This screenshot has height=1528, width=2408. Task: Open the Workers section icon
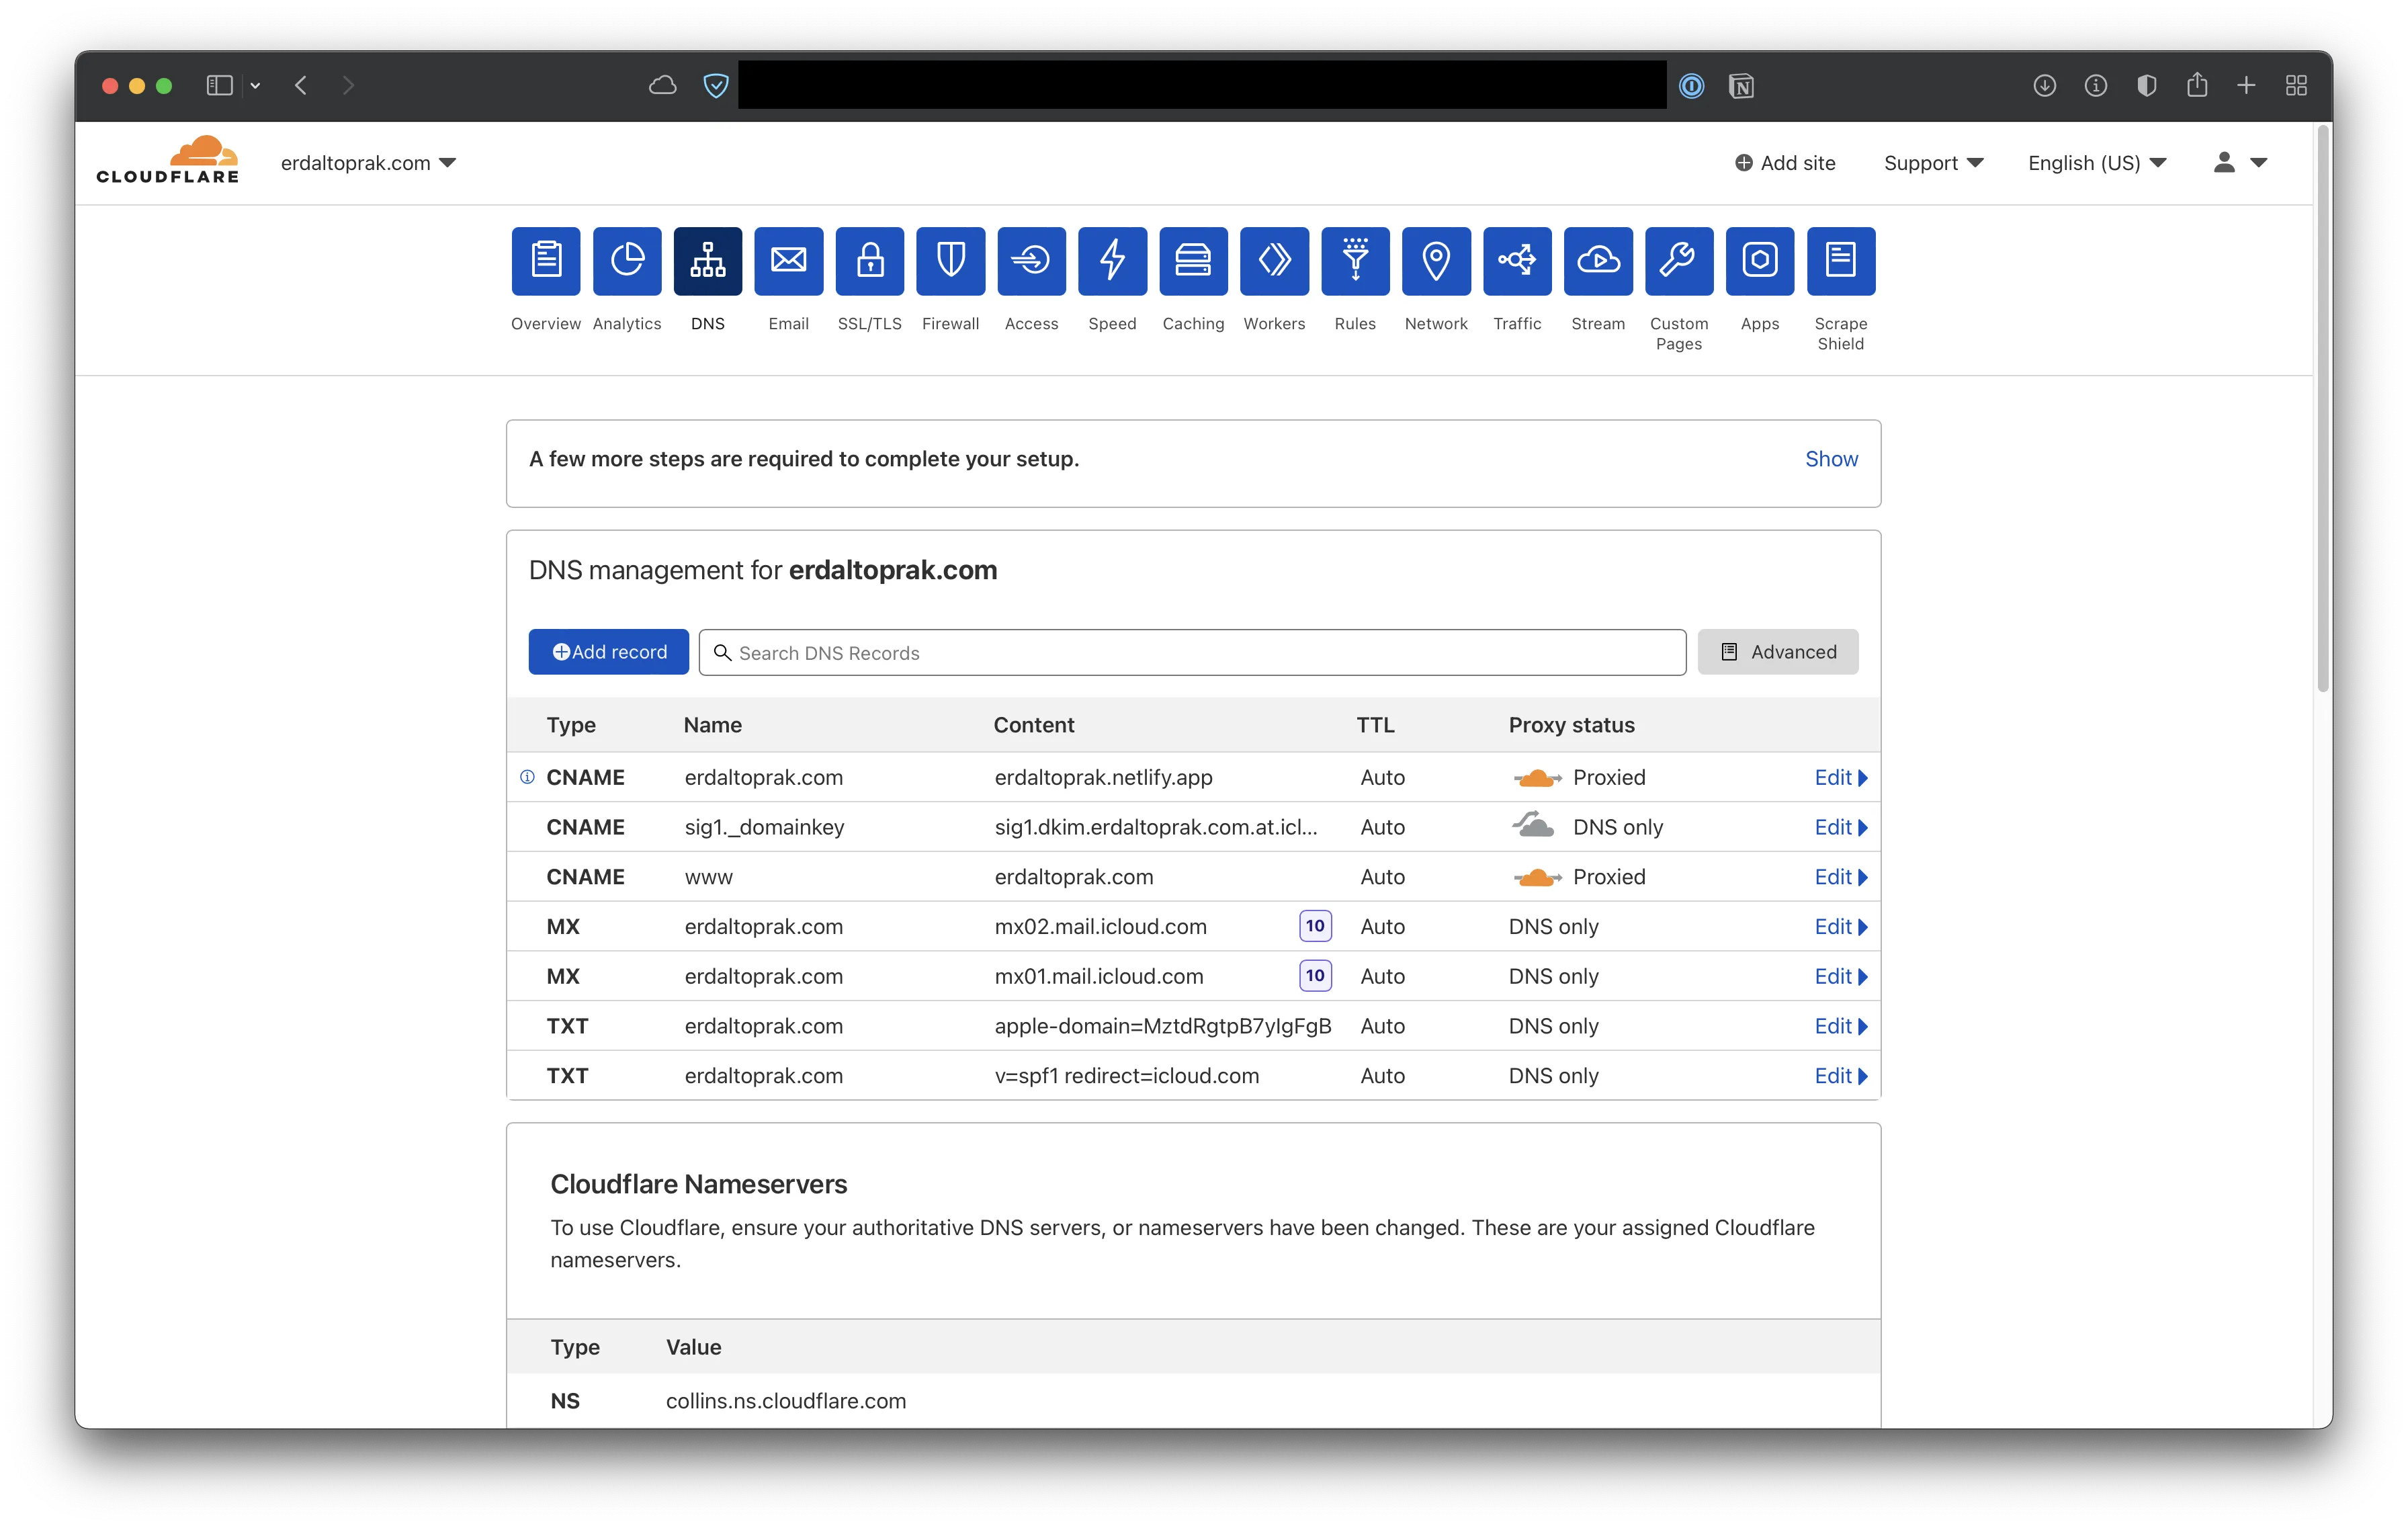click(1274, 261)
